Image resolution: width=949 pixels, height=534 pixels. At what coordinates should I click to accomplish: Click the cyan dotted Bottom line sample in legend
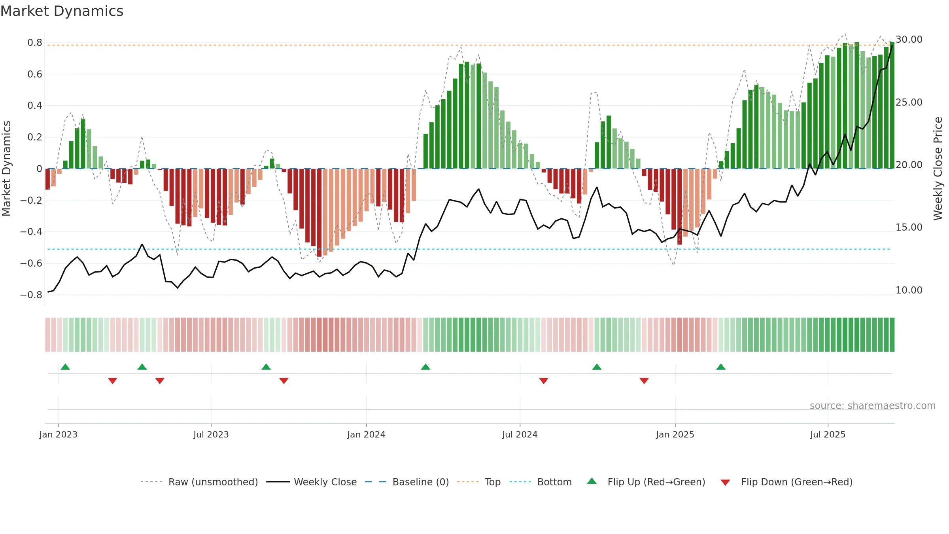coord(520,482)
